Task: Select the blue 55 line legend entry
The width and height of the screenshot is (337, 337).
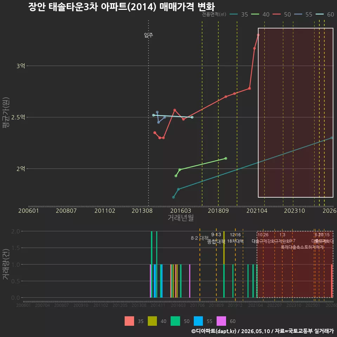Action: [x=303, y=14]
